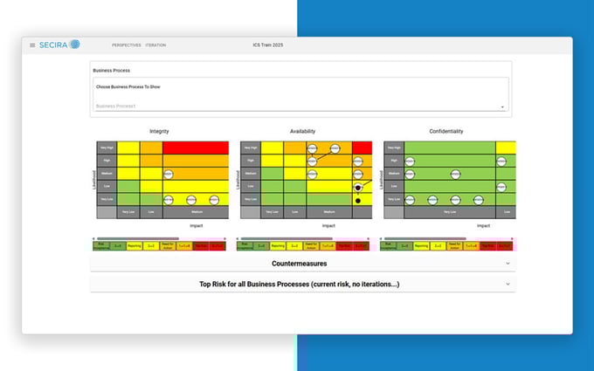Click the ICS Train 2025 project title
Viewport: 594px width, 371px height.
pos(268,45)
